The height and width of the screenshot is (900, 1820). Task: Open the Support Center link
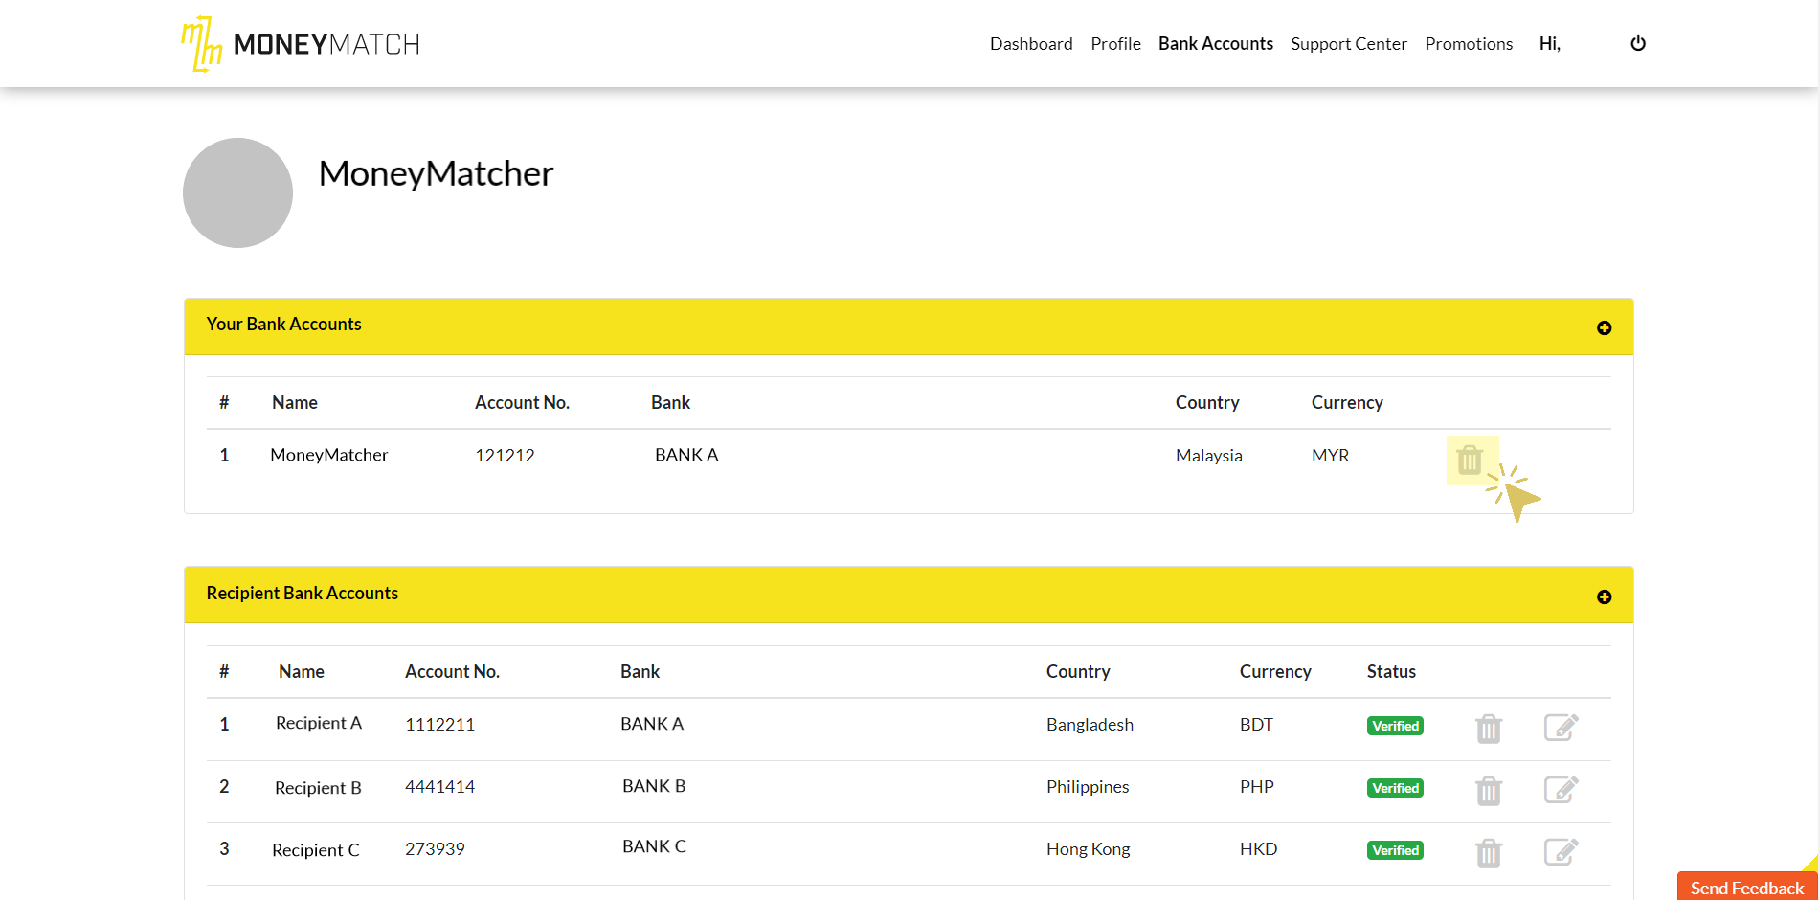(x=1348, y=44)
